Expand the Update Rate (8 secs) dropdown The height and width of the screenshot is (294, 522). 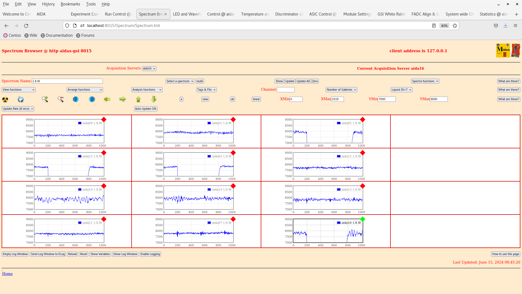18,109
